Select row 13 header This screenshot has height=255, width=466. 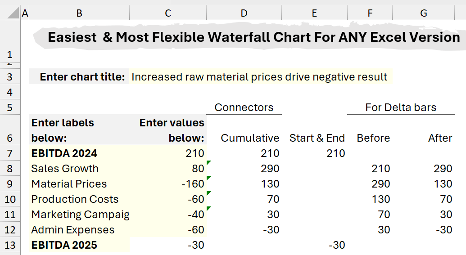click(11, 245)
